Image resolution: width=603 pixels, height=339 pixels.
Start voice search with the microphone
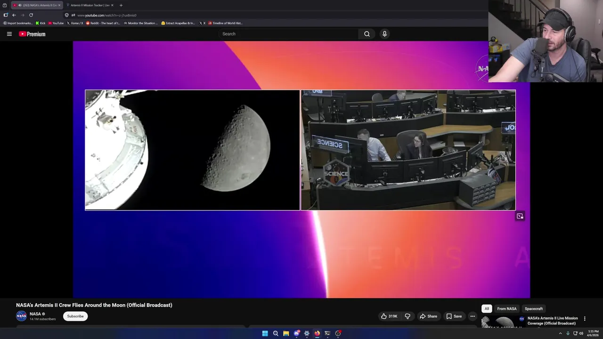384,34
